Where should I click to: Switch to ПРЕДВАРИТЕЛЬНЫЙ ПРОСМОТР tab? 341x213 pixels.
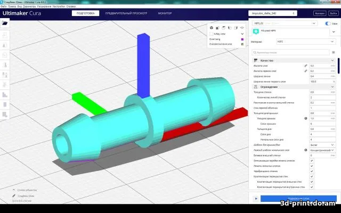pos(126,13)
